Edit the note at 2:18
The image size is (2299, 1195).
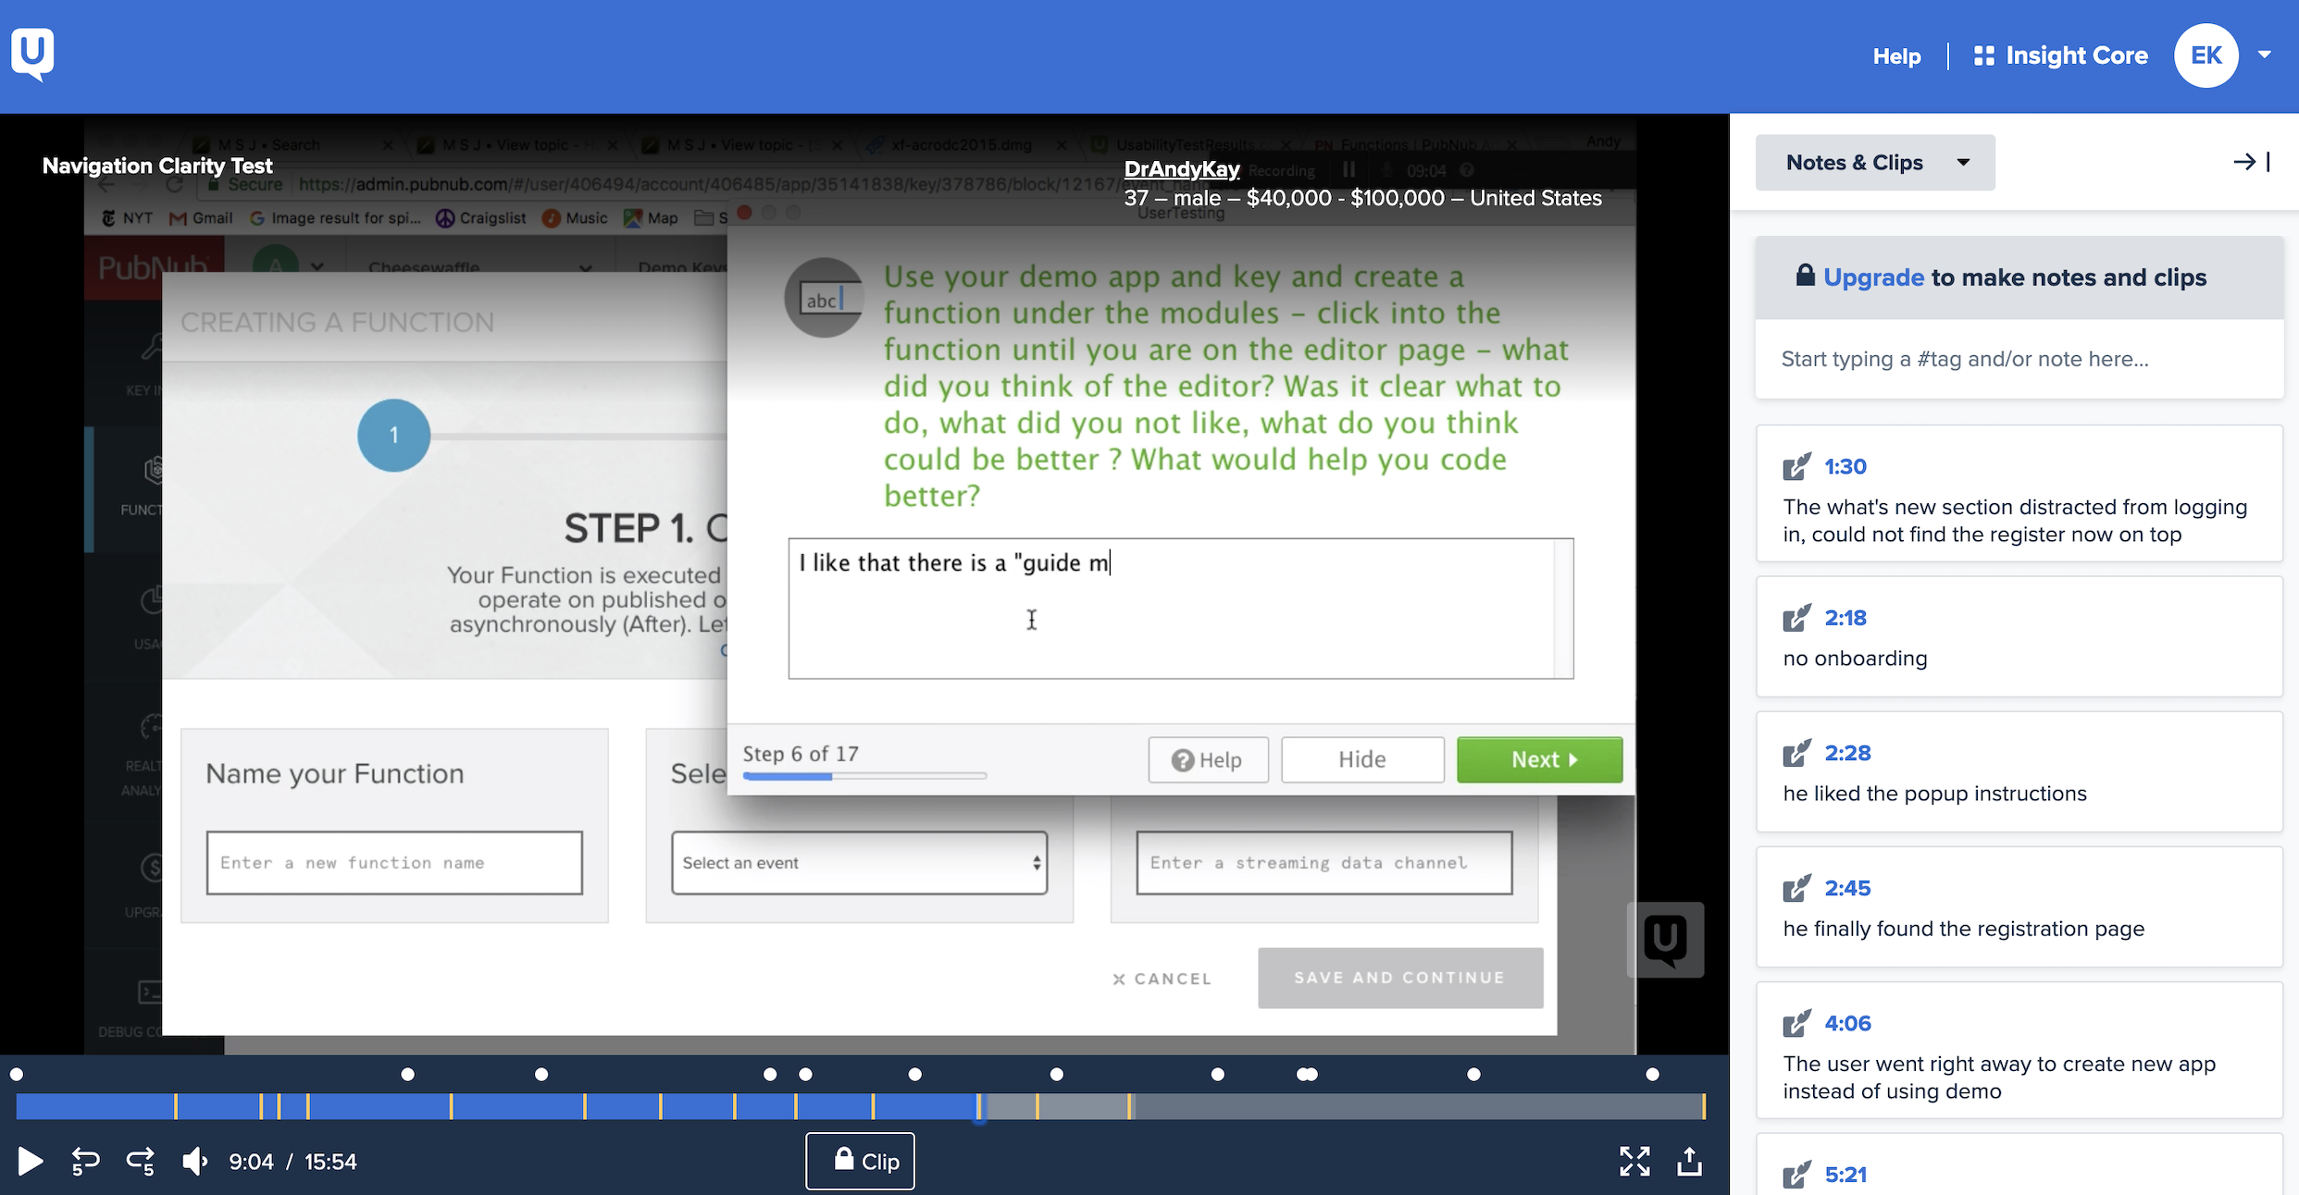(x=1796, y=618)
